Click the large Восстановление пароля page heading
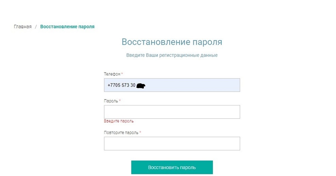This screenshot has height=176, width=336. click(x=172, y=42)
